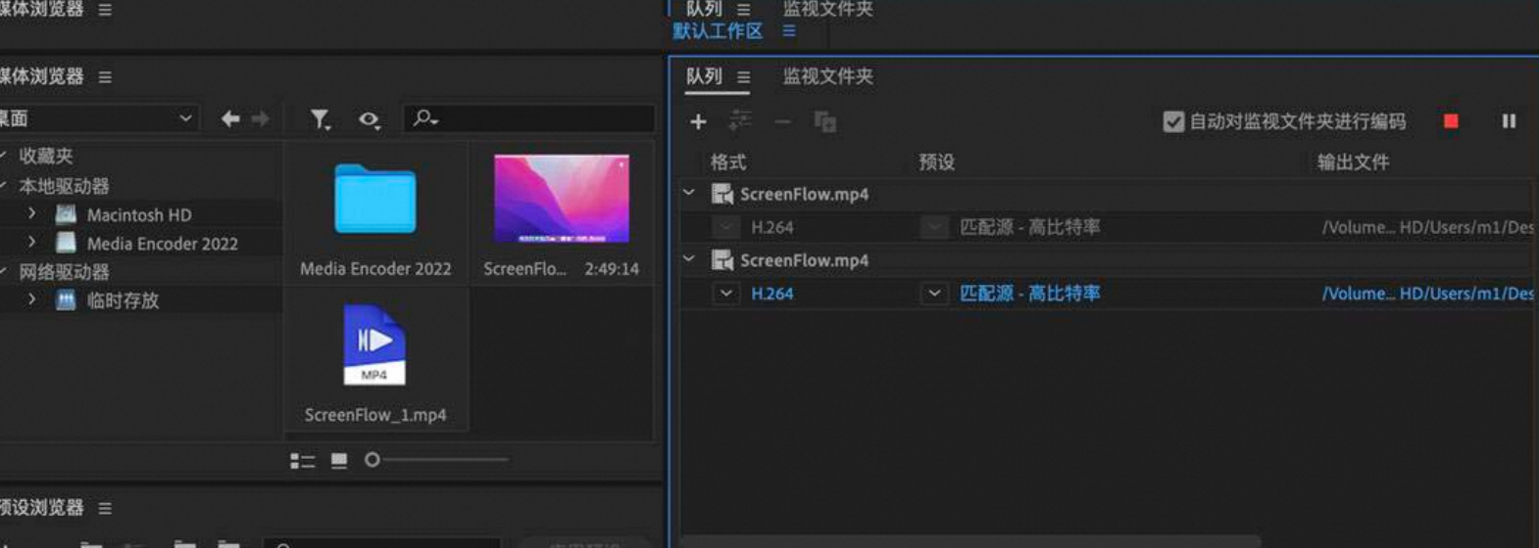The height and width of the screenshot is (548, 1539).
Task: Toggle auto-encode watch folders checkbox
Action: 1173,121
